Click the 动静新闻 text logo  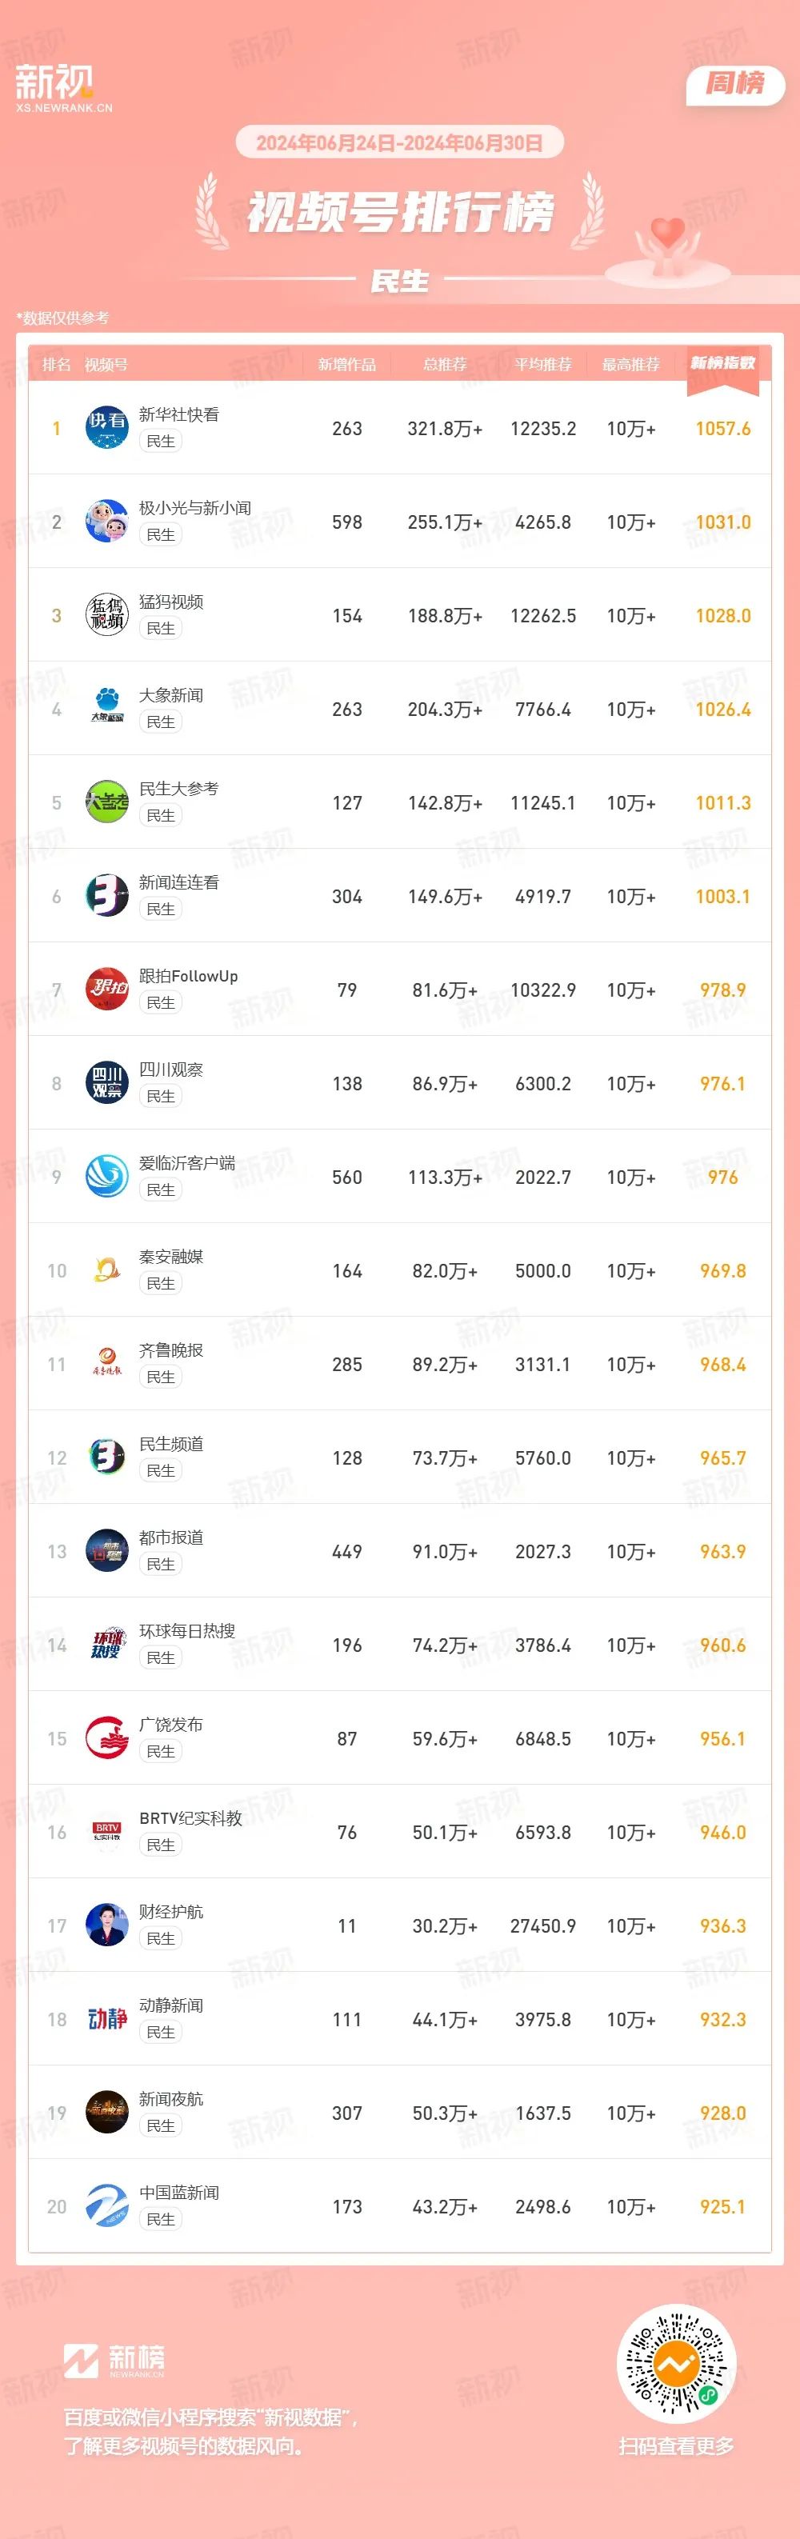pos(106,2018)
